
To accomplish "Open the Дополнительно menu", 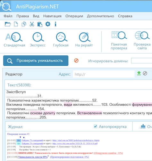I will pos(100,16).
